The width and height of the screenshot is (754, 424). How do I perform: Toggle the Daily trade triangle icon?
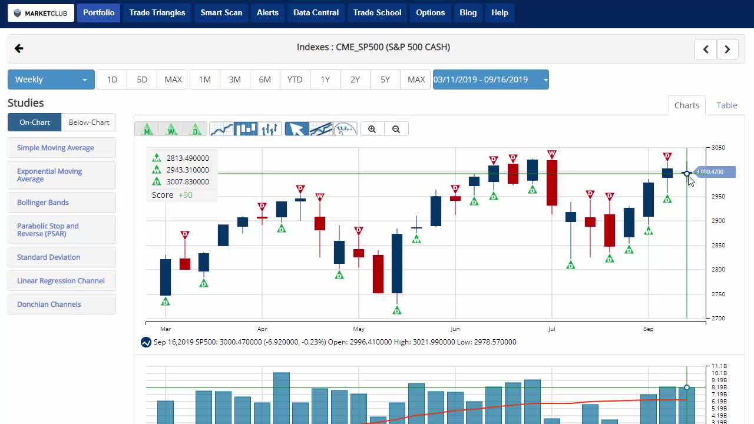click(x=195, y=129)
